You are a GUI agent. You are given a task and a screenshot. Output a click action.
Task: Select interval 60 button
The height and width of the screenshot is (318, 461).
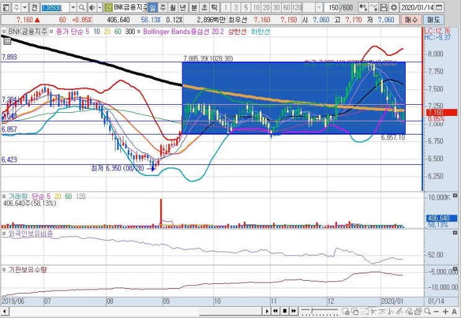pyautogui.click(x=287, y=7)
